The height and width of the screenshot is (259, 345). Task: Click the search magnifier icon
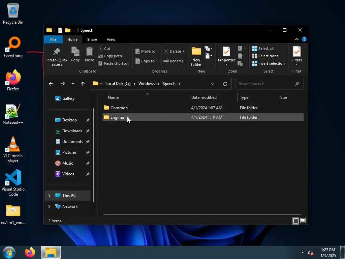point(297,84)
